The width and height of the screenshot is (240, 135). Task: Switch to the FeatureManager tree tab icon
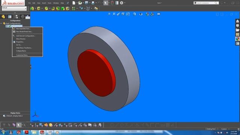coord(3,16)
